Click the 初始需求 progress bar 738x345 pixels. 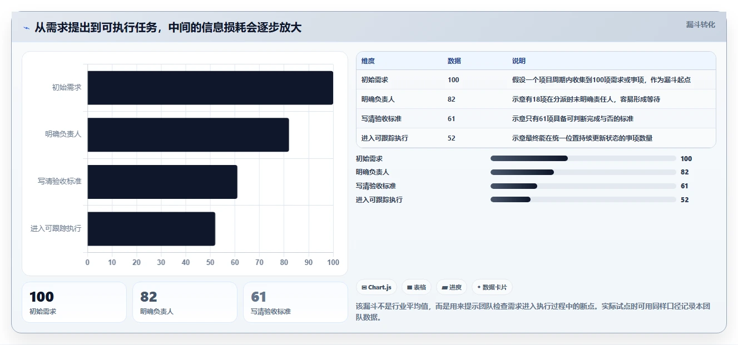[583, 158]
